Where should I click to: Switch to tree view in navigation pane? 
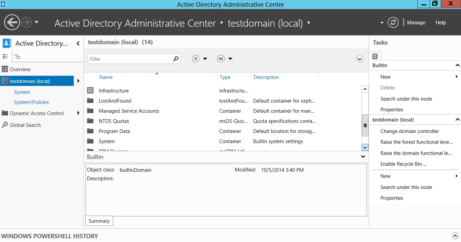(18, 57)
